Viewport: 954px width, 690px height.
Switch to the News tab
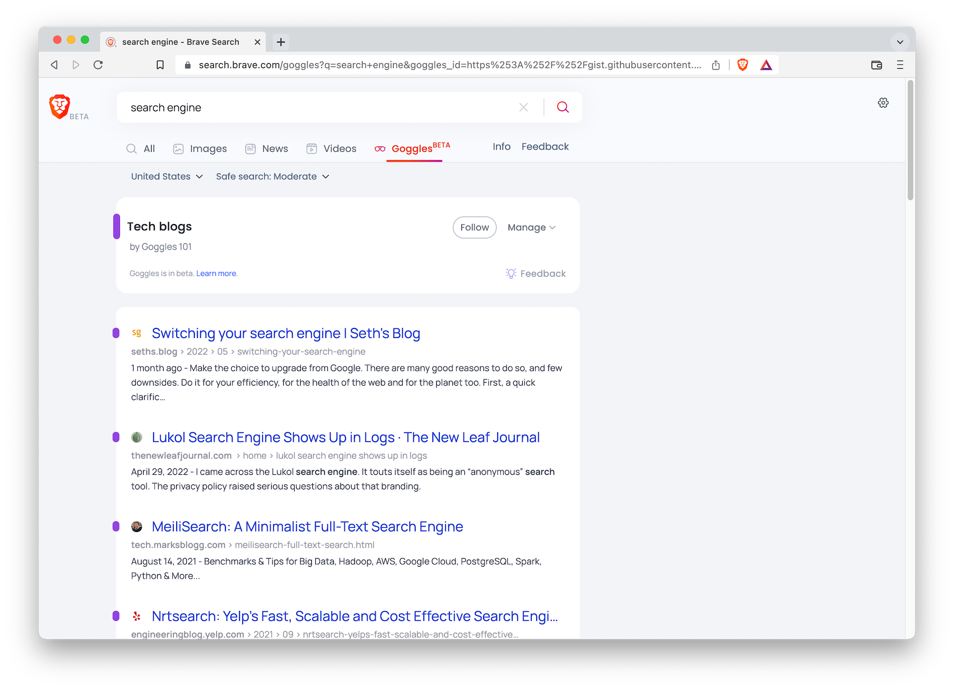click(267, 149)
